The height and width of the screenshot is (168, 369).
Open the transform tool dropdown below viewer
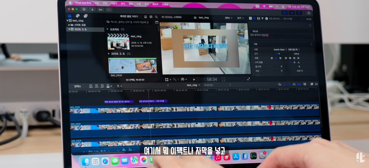168,79
